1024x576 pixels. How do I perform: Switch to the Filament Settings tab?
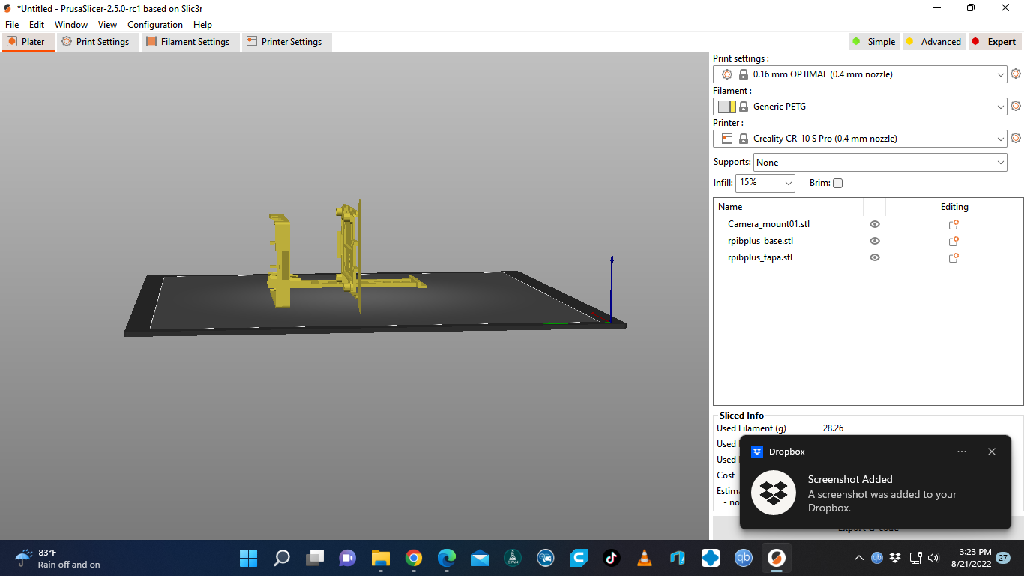(189, 42)
